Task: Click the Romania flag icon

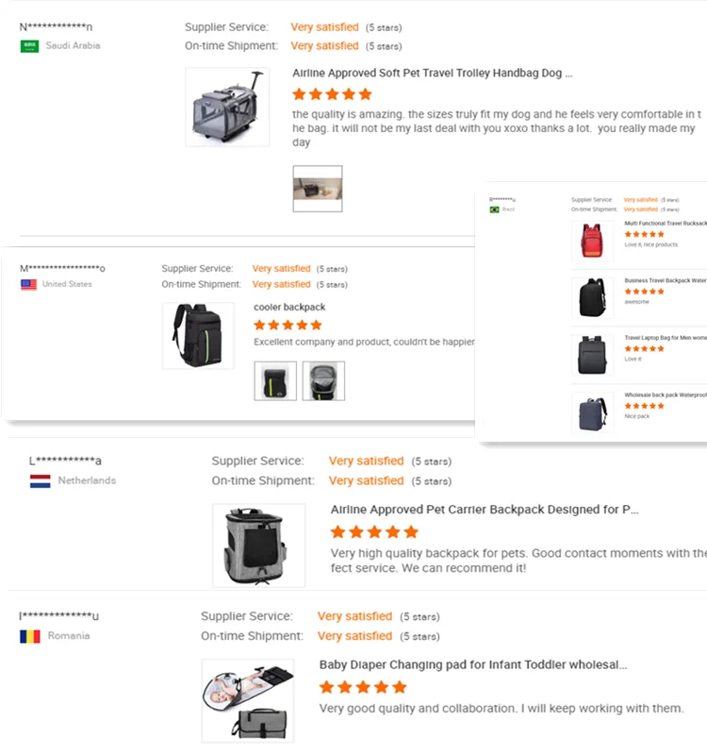Action: pyautogui.click(x=30, y=636)
